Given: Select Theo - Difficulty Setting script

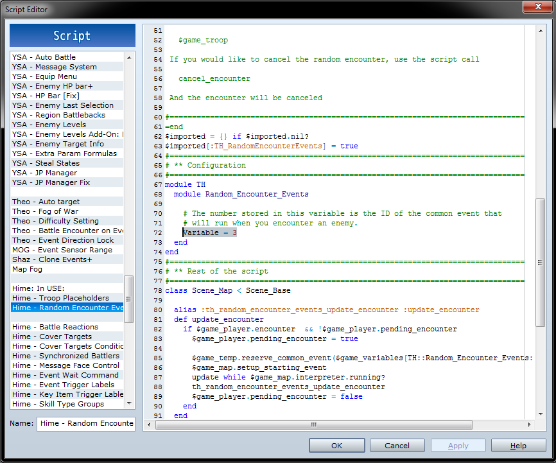Looking at the screenshot, I should tap(67, 221).
